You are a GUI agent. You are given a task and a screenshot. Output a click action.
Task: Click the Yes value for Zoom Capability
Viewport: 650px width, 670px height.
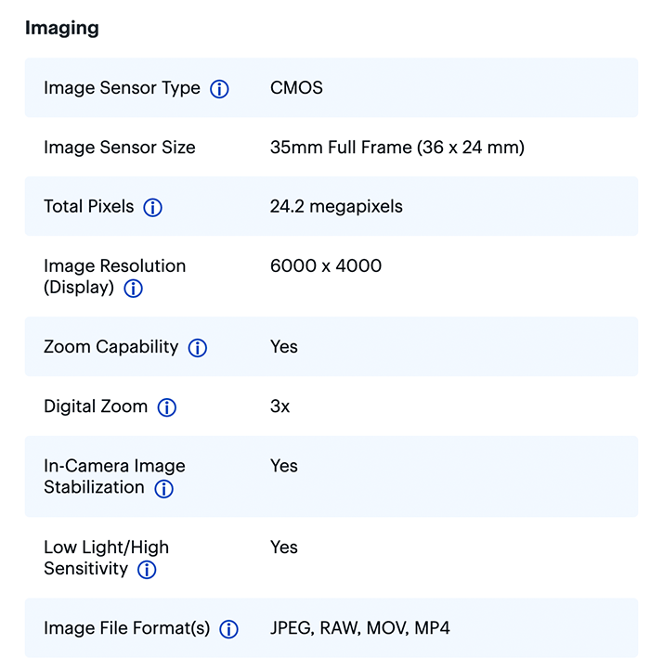283,347
